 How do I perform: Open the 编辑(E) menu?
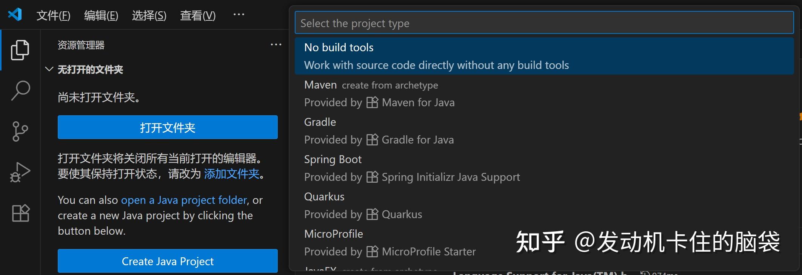click(101, 15)
